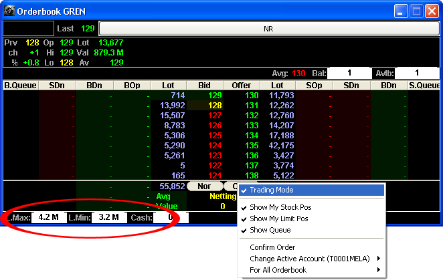The width and height of the screenshot is (443, 280).
Task: Uncheck Show My Limit Pos
Action: tap(311, 219)
